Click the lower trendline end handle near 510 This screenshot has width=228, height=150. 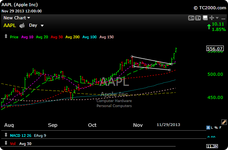tap(170, 70)
